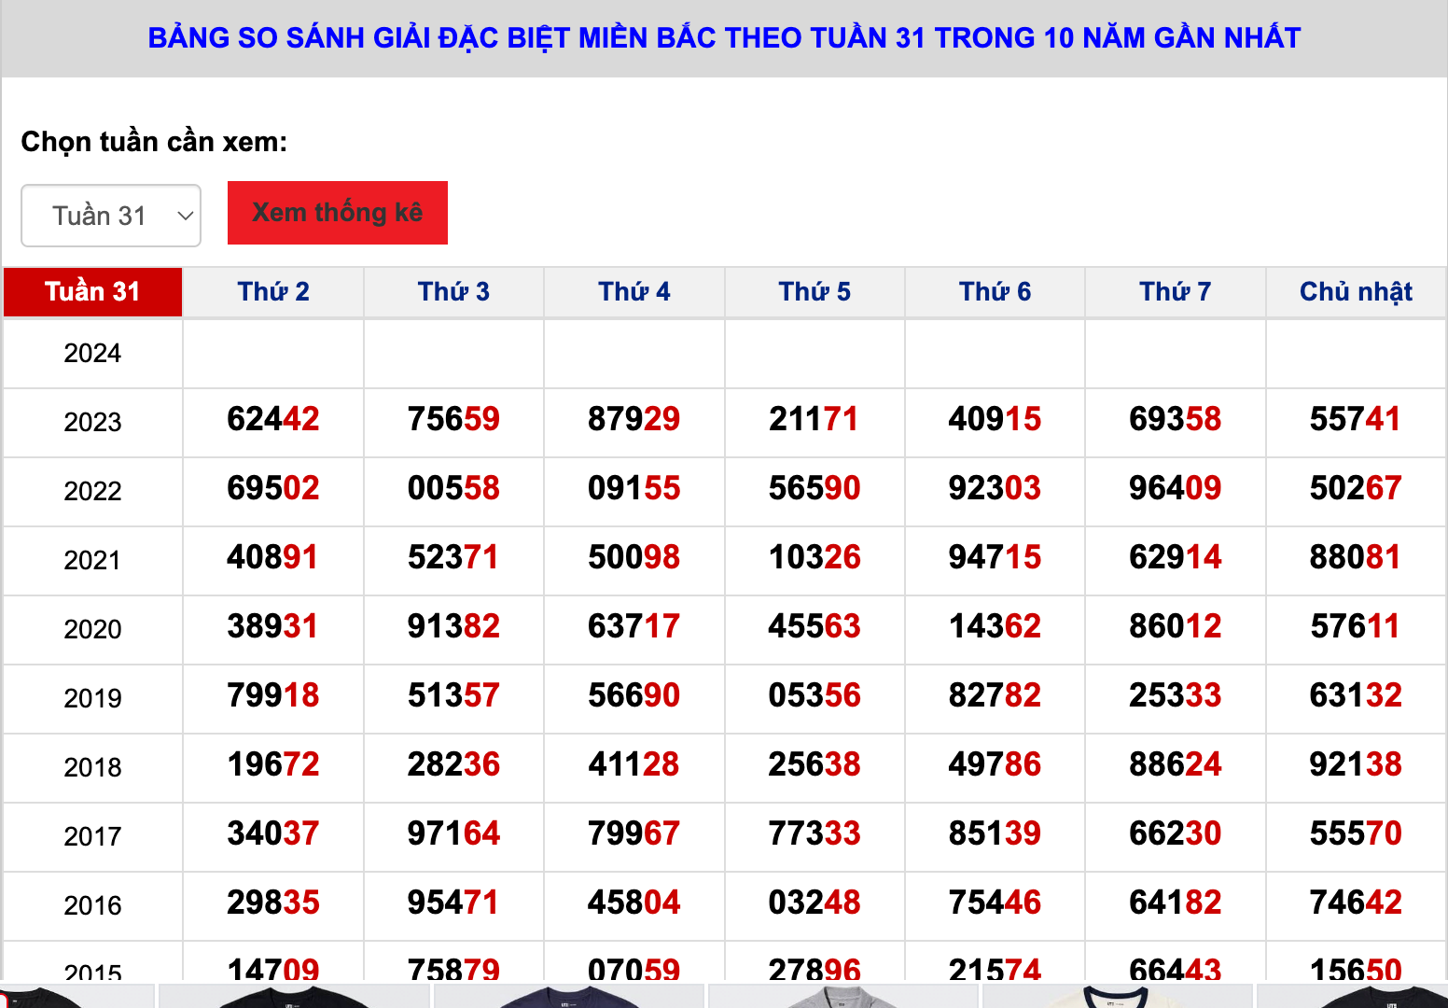1448x1008 pixels.
Task: Click result 56590 in the 2022 row
Action: point(814,488)
